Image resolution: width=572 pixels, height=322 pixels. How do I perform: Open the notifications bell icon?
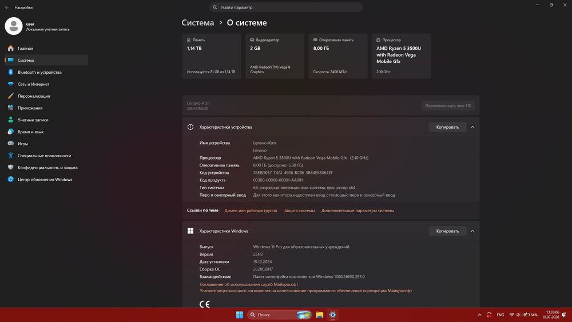pos(565,315)
